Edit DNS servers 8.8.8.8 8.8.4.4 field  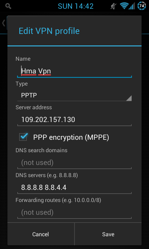(74, 188)
